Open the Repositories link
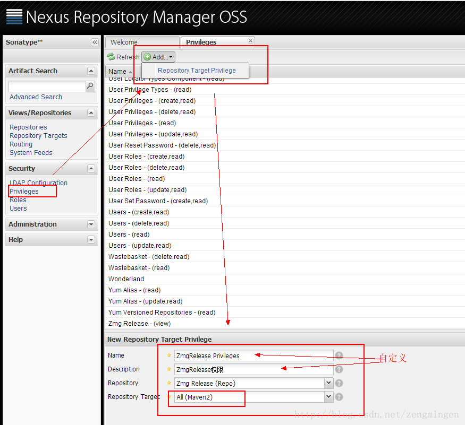 click(28, 127)
